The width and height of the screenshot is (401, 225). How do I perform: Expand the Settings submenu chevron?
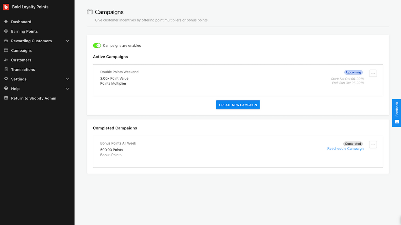coord(67,79)
